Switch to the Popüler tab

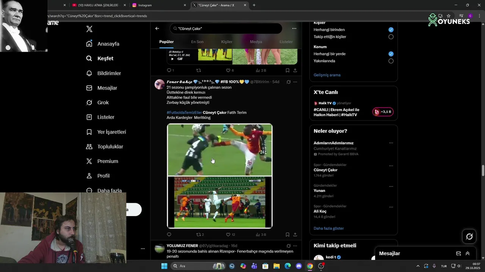pos(166,42)
